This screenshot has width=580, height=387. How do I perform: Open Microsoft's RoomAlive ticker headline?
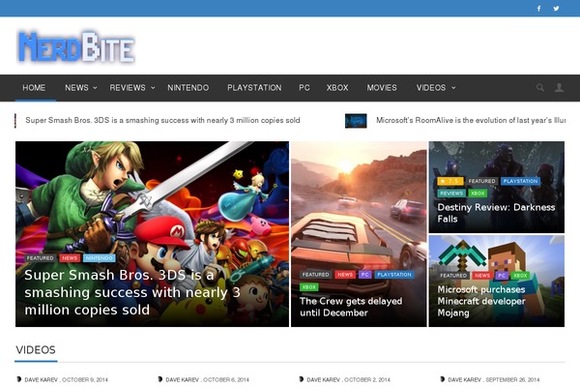(x=471, y=120)
